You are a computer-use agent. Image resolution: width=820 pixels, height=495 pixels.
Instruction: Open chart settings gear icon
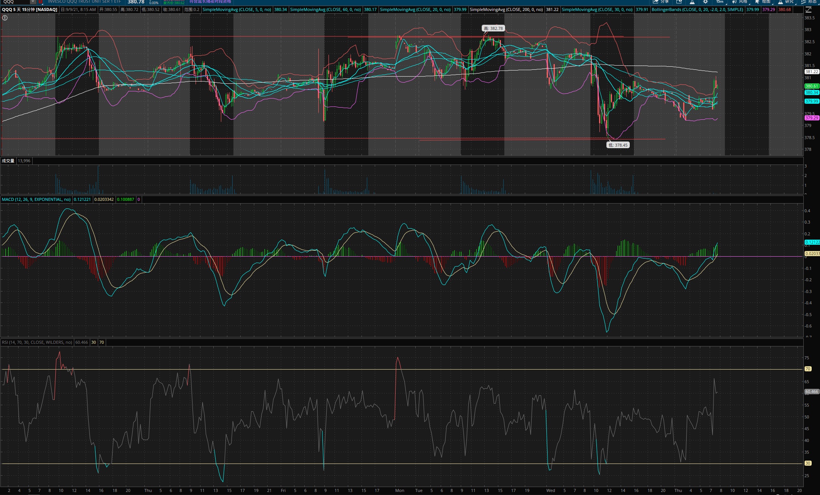click(x=706, y=2)
